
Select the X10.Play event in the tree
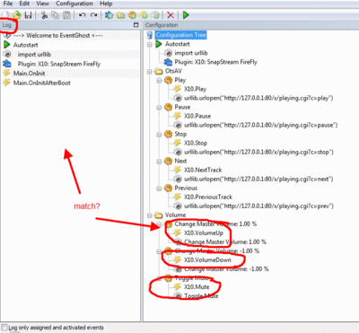(x=195, y=89)
